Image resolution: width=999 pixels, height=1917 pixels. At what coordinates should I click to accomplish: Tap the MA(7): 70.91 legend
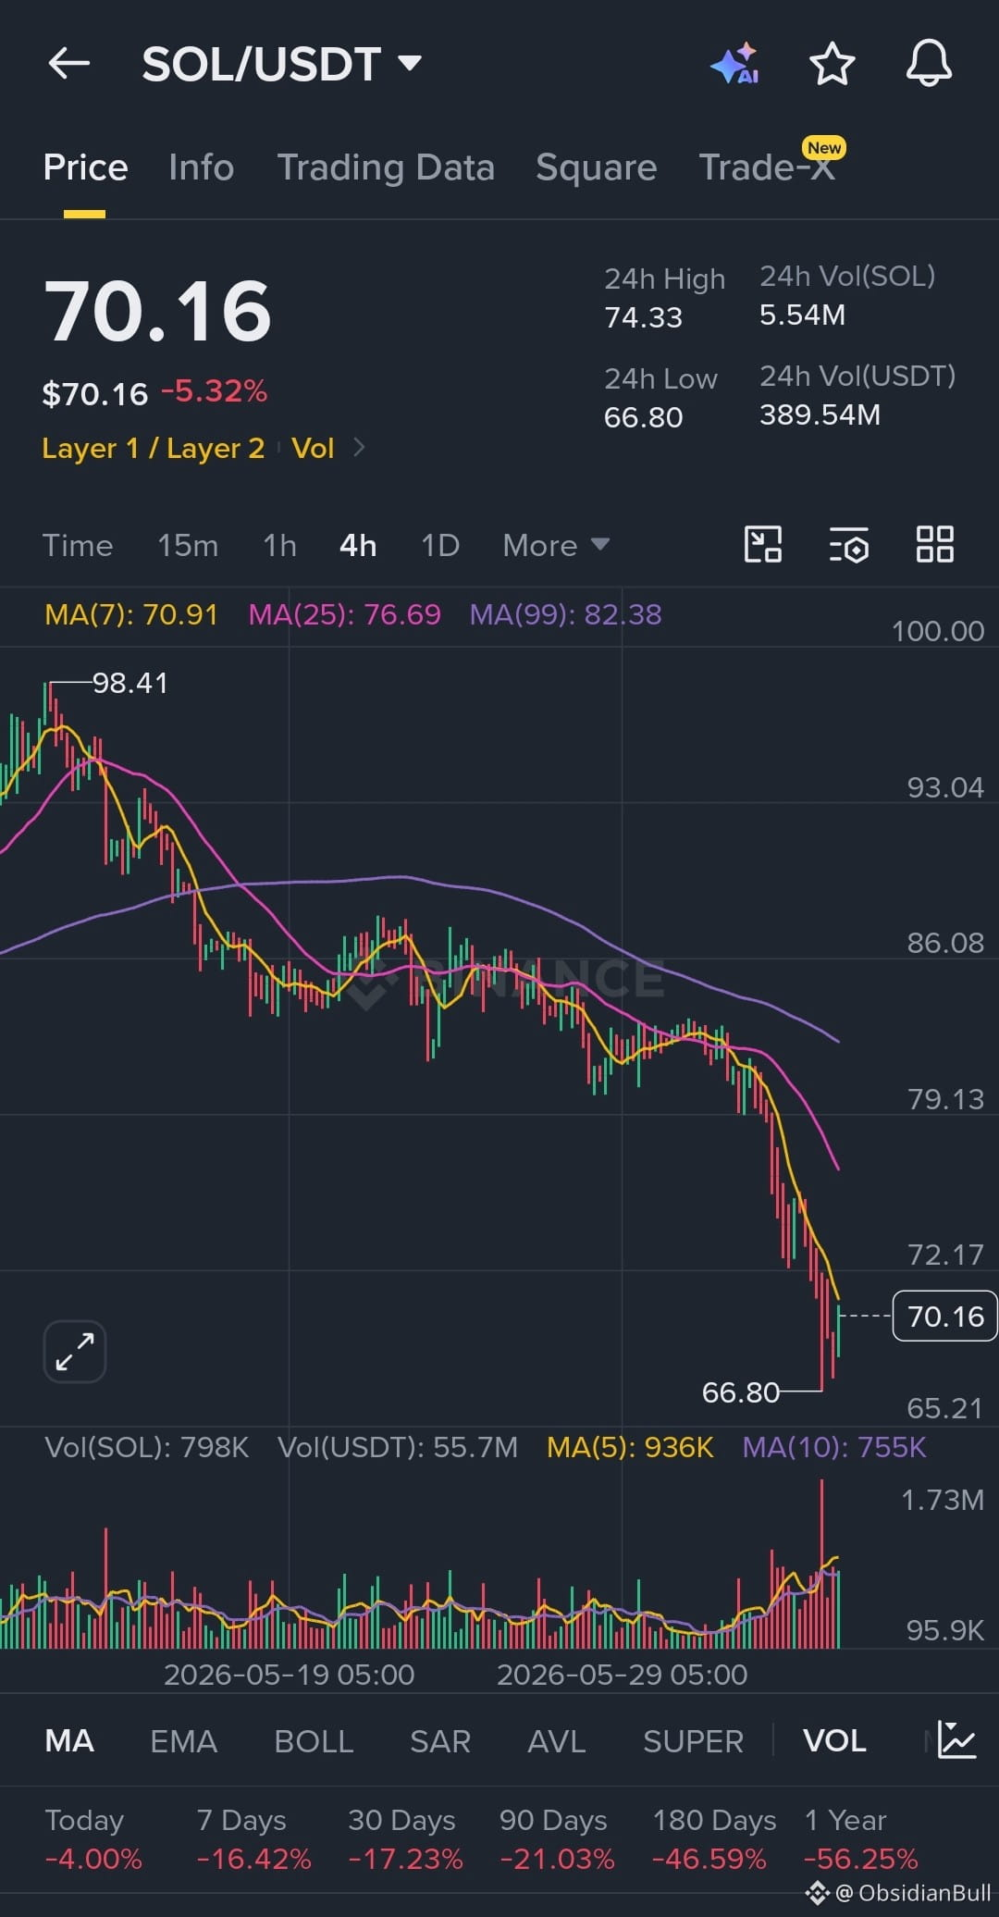[131, 614]
